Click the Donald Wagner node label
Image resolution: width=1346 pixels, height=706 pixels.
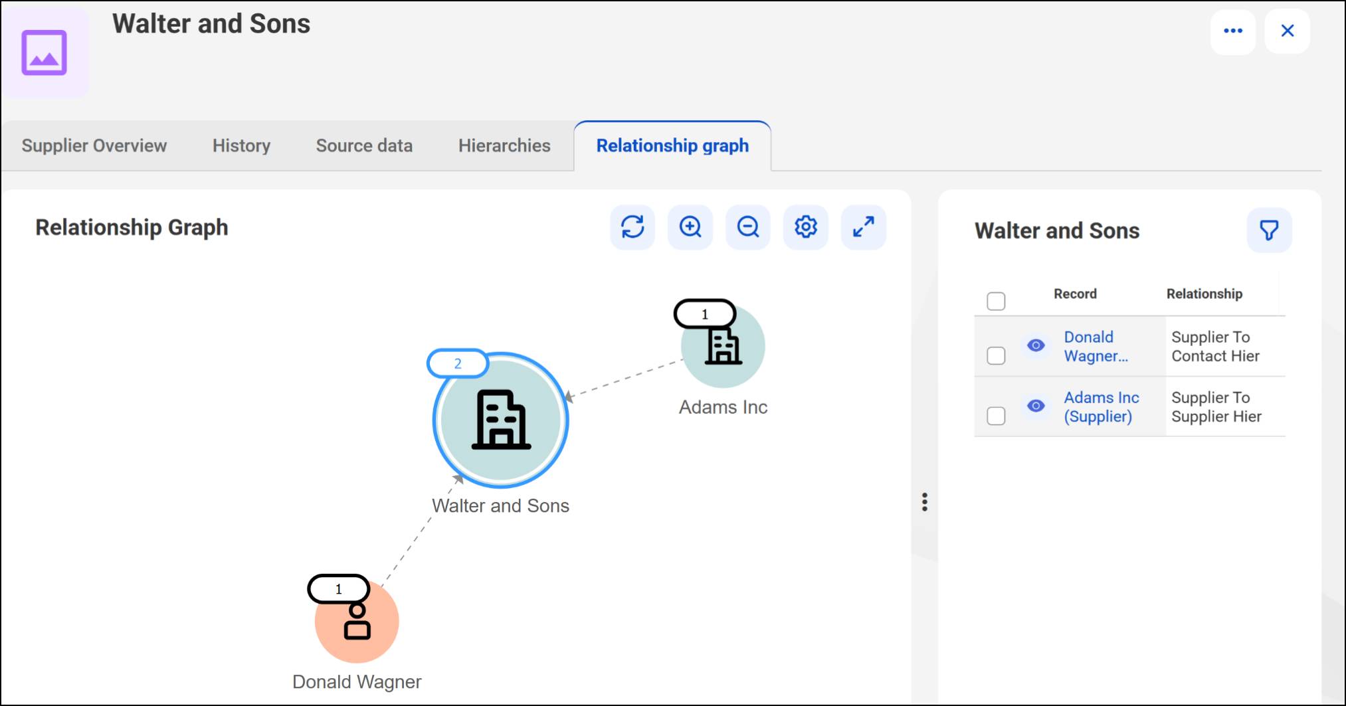[357, 682]
